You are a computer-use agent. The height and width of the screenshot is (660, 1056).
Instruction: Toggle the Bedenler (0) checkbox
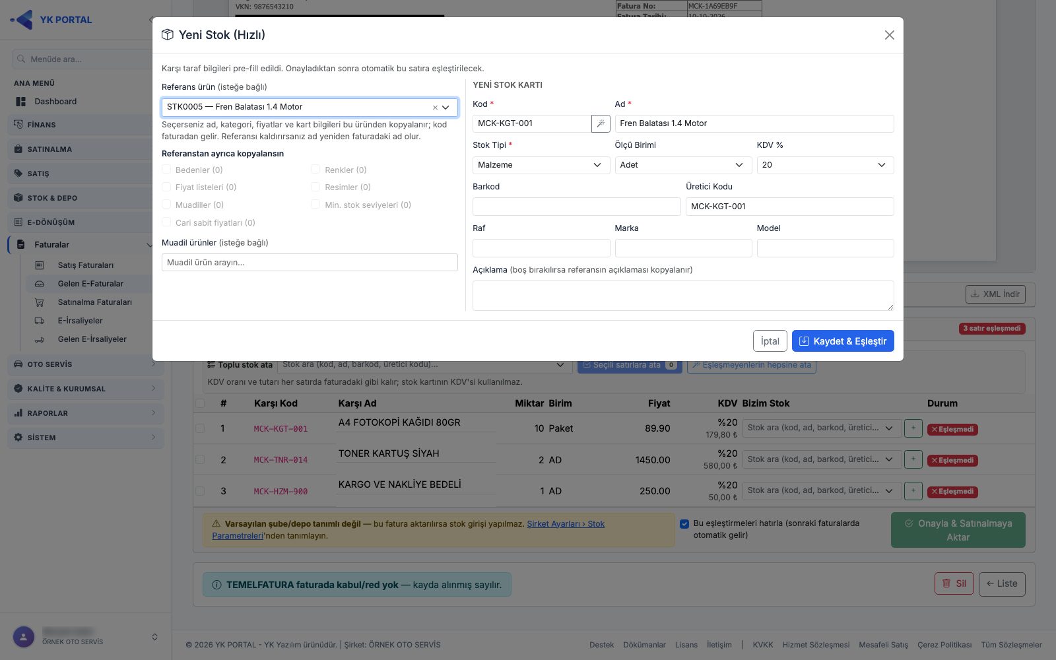pos(166,170)
